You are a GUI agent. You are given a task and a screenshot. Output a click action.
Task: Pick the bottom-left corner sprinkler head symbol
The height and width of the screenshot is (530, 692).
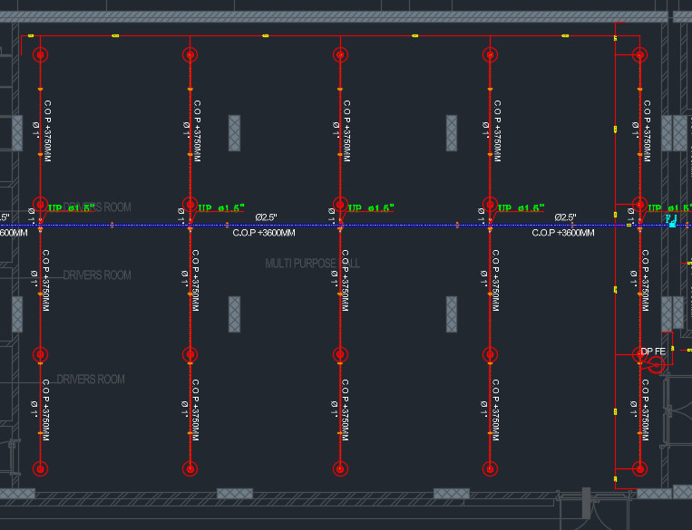pos(40,468)
